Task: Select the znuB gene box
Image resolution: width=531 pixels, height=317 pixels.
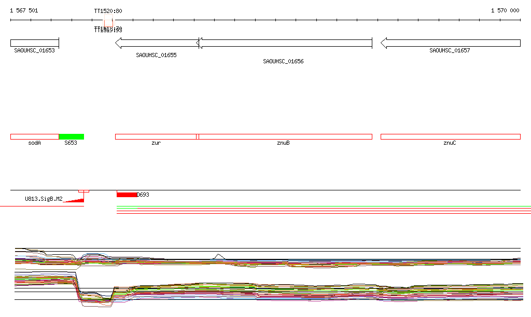Action: click(x=285, y=136)
